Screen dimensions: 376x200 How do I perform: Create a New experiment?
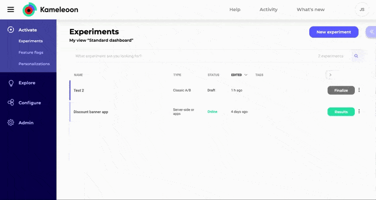(x=334, y=32)
